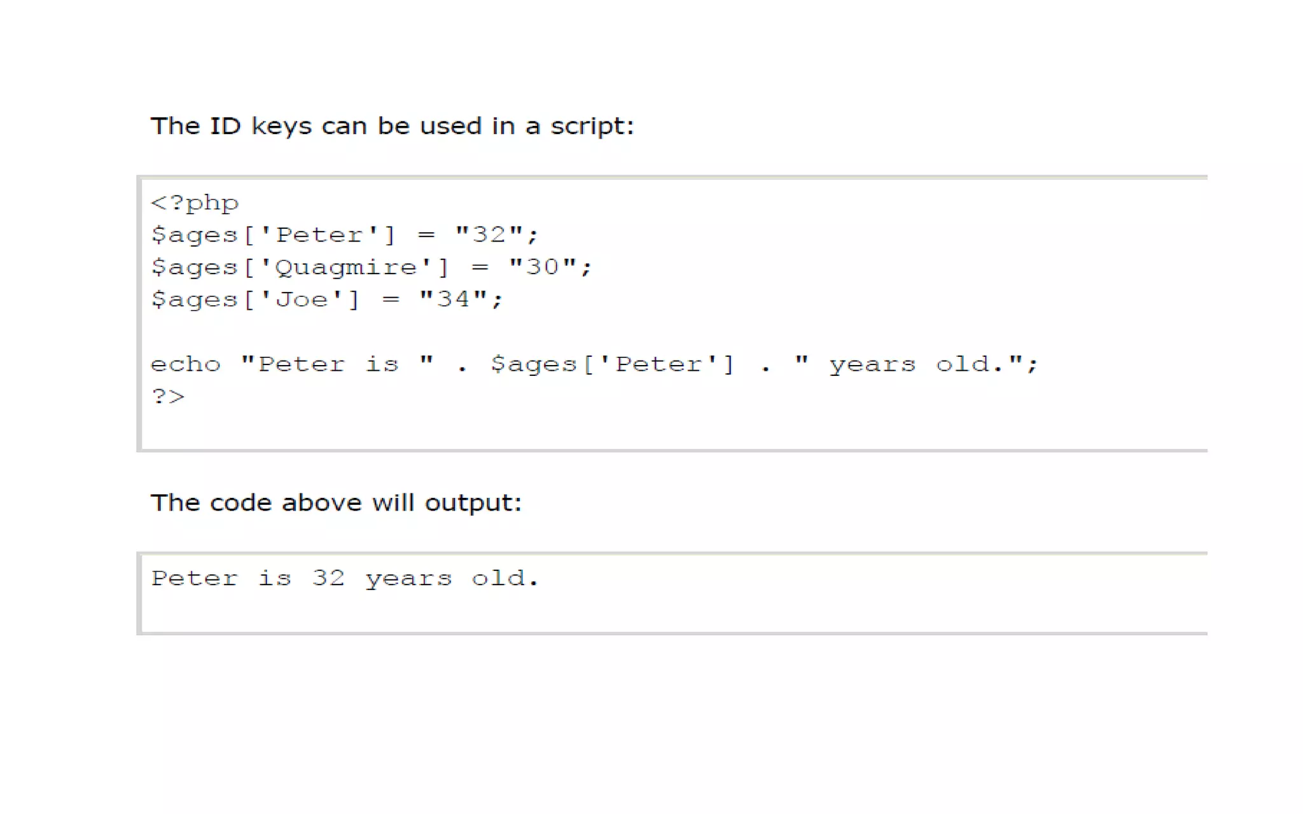Click $ages['Peter'] in the echo line

pyautogui.click(x=612, y=364)
